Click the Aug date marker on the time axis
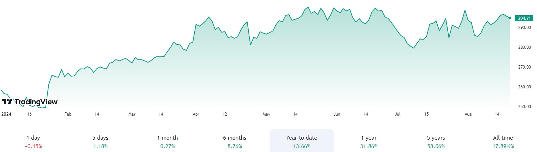The image size is (537, 152). 468,114
